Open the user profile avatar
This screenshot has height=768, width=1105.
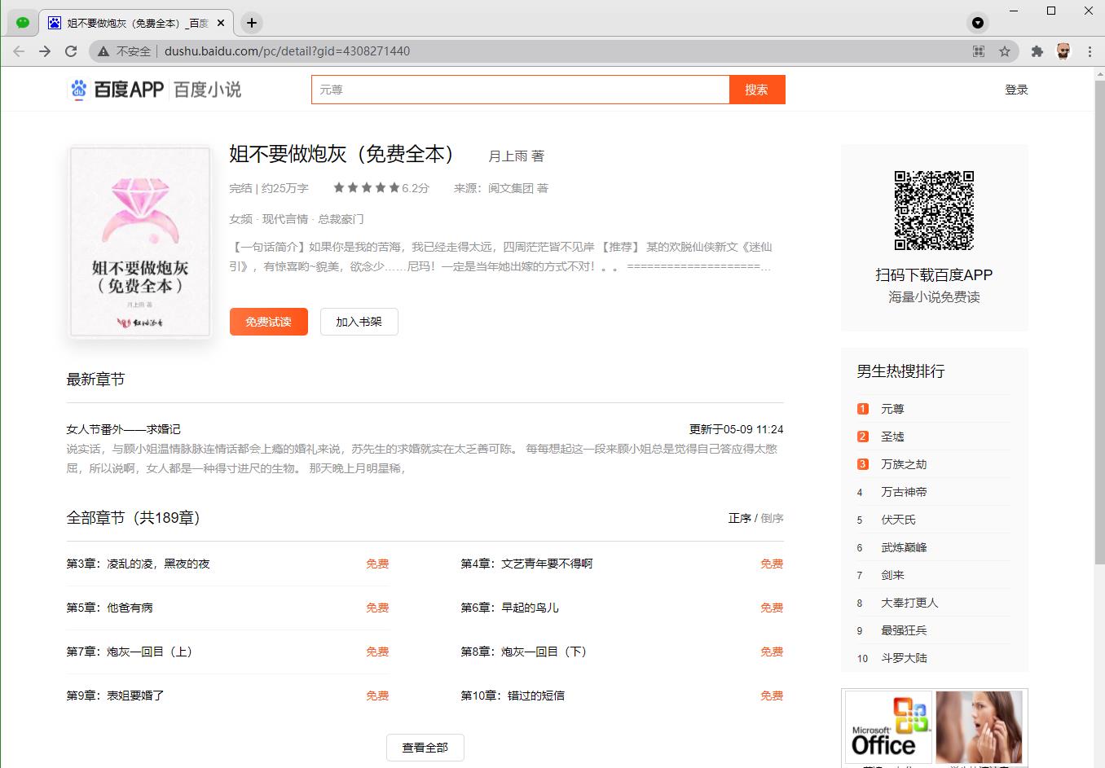coord(1063,51)
